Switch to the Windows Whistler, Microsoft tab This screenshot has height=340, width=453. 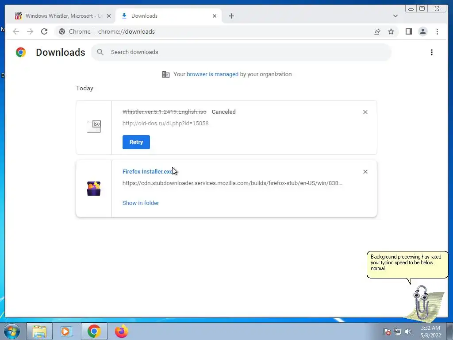63,16
